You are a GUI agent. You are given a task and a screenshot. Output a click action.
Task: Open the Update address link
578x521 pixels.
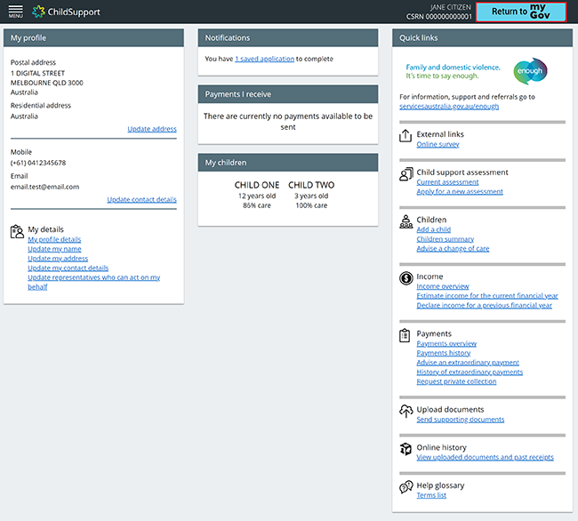[x=152, y=129]
